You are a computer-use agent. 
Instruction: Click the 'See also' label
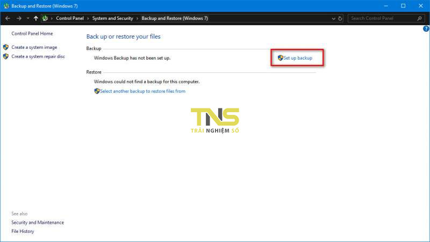tap(19, 214)
